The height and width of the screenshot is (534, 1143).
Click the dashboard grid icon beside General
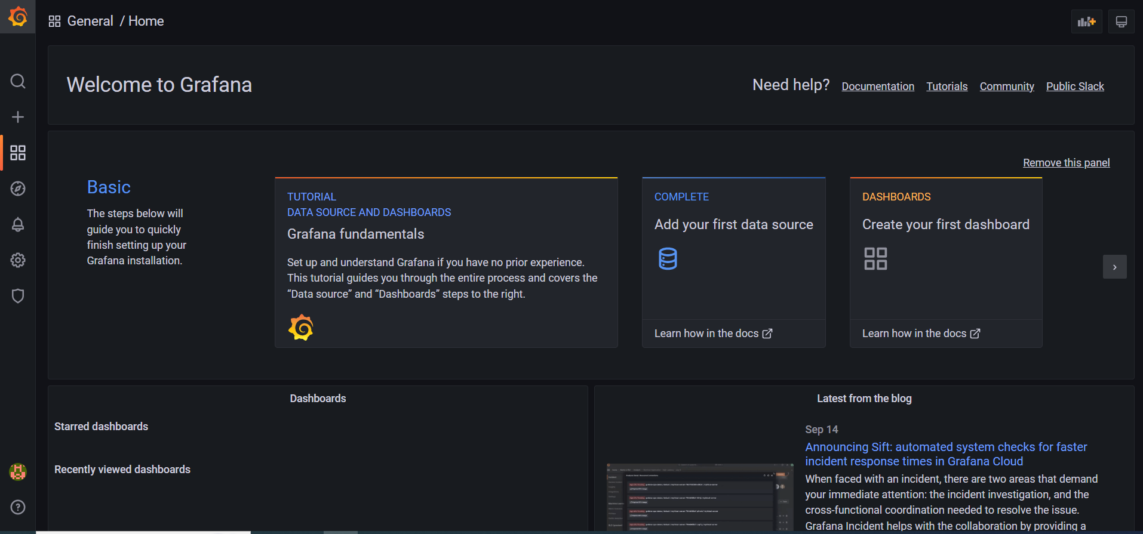coord(54,21)
